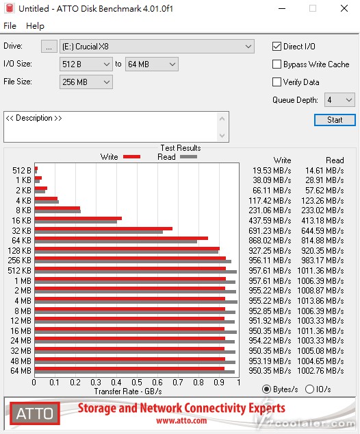Image resolution: width=360 pixels, height=434 pixels.
Task: Open the File menu
Action: 10,26
